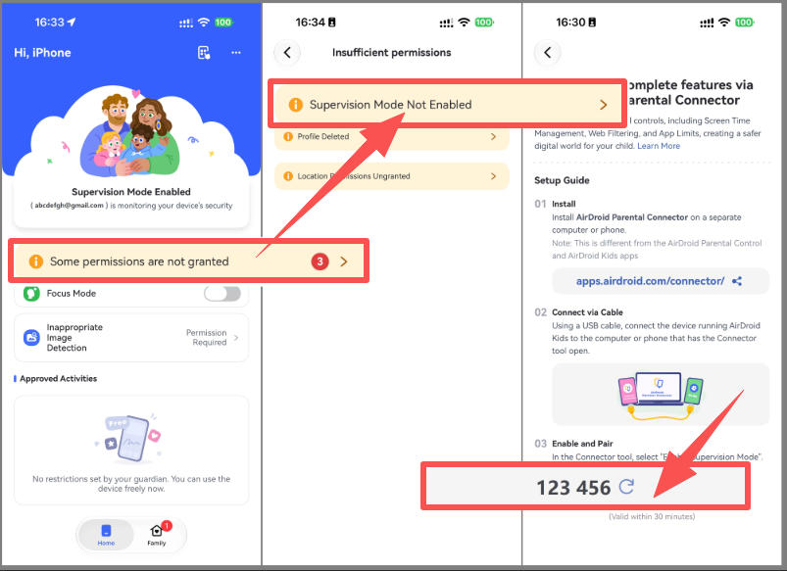
Task: Share the connector URL via share icon
Action: (737, 281)
